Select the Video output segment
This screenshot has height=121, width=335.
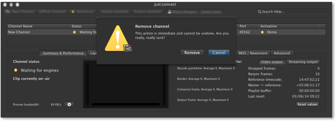272,62
